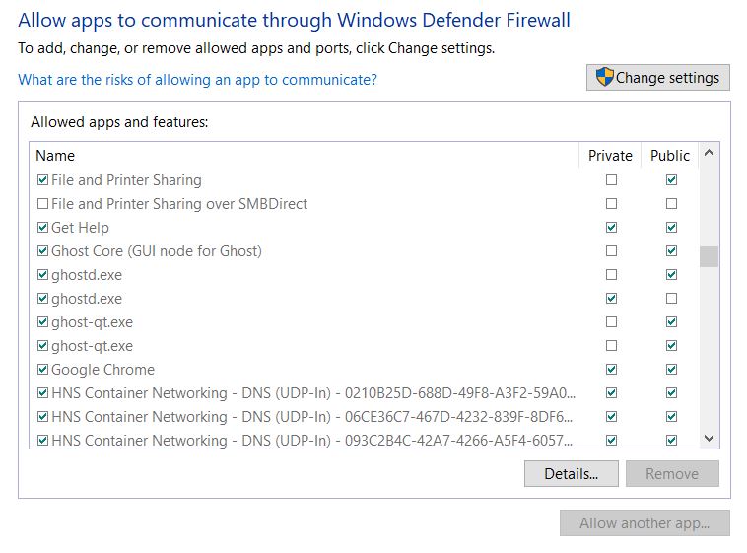This screenshot has width=747, height=553.
Task: Enable File and Printer Sharing over SMBDirect
Action: pyautogui.click(x=42, y=204)
